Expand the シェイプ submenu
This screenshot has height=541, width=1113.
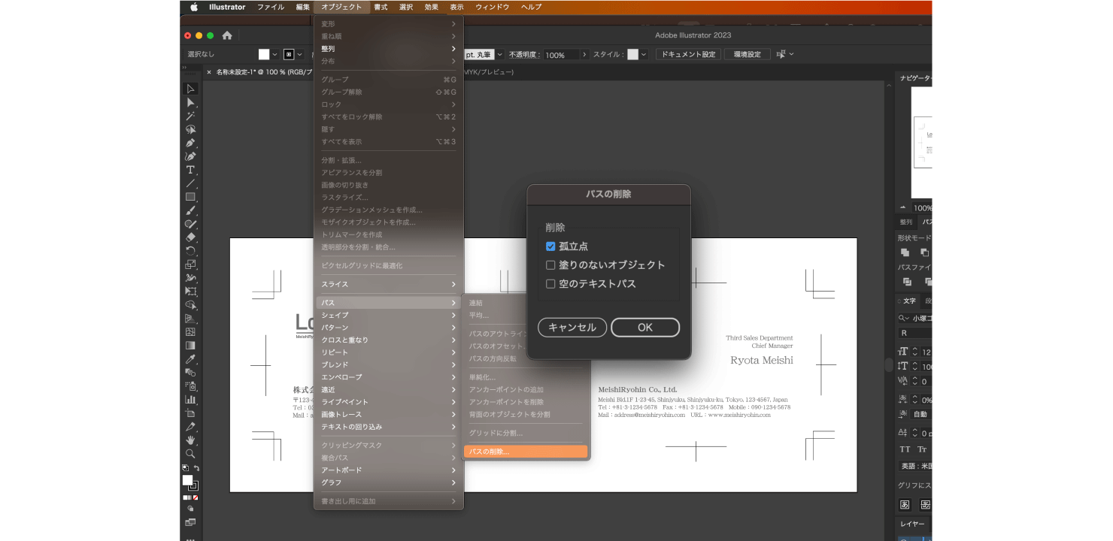point(388,315)
